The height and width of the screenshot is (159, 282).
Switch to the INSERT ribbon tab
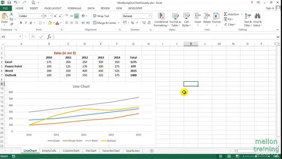pyautogui.click(x=34, y=8)
